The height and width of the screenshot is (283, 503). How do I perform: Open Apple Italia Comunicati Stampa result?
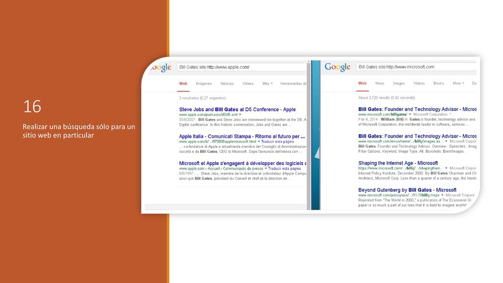(x=242, y=137)
